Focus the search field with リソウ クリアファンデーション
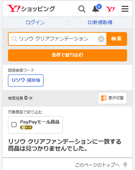Viewport: 135px width, 170px height. pos(57,39)
